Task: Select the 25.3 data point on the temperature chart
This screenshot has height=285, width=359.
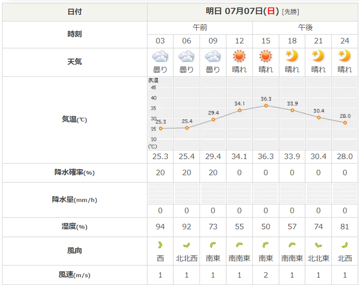Action: click(161, 129)
